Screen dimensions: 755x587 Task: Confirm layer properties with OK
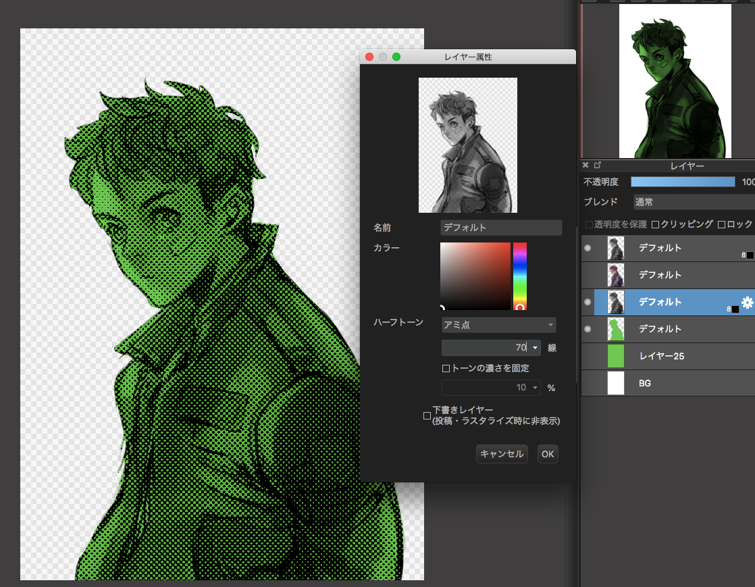point(548,454)
